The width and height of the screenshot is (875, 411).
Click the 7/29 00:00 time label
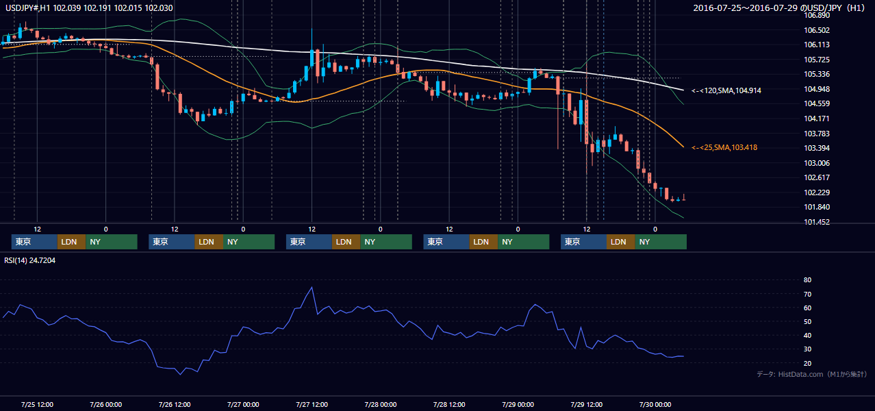[518, 404]
